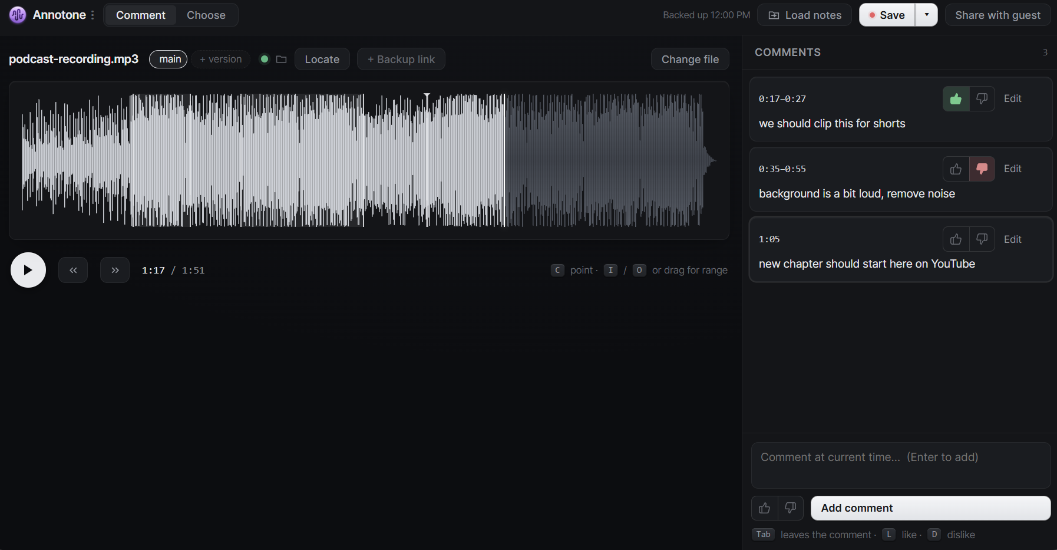Edit the 'background is a bit loud' comment
This screenshot has width=1057, height=550.
coord(1012,169)
